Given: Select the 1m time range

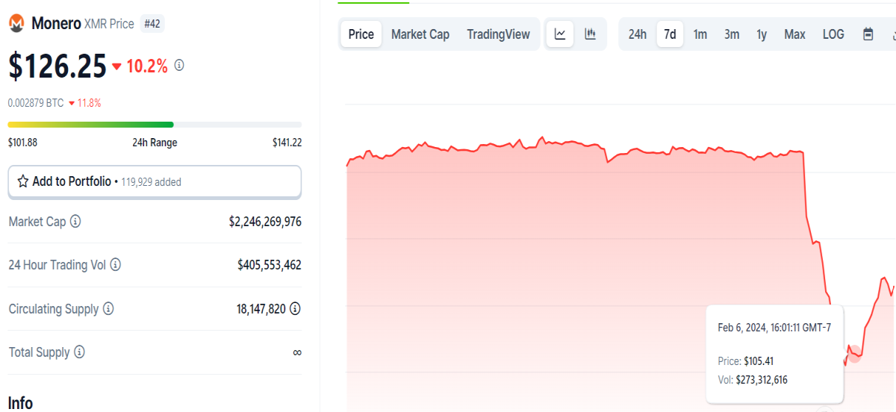Looking at the screenshot, I should coord(700,34).
